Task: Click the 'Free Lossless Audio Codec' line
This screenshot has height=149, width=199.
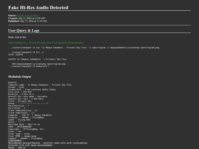Action: 32,89
